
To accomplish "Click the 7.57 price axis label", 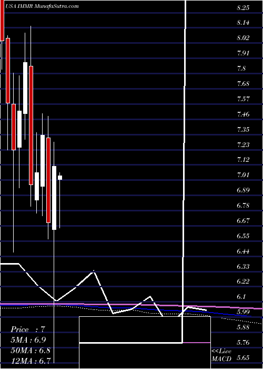I will coord(243,99).
